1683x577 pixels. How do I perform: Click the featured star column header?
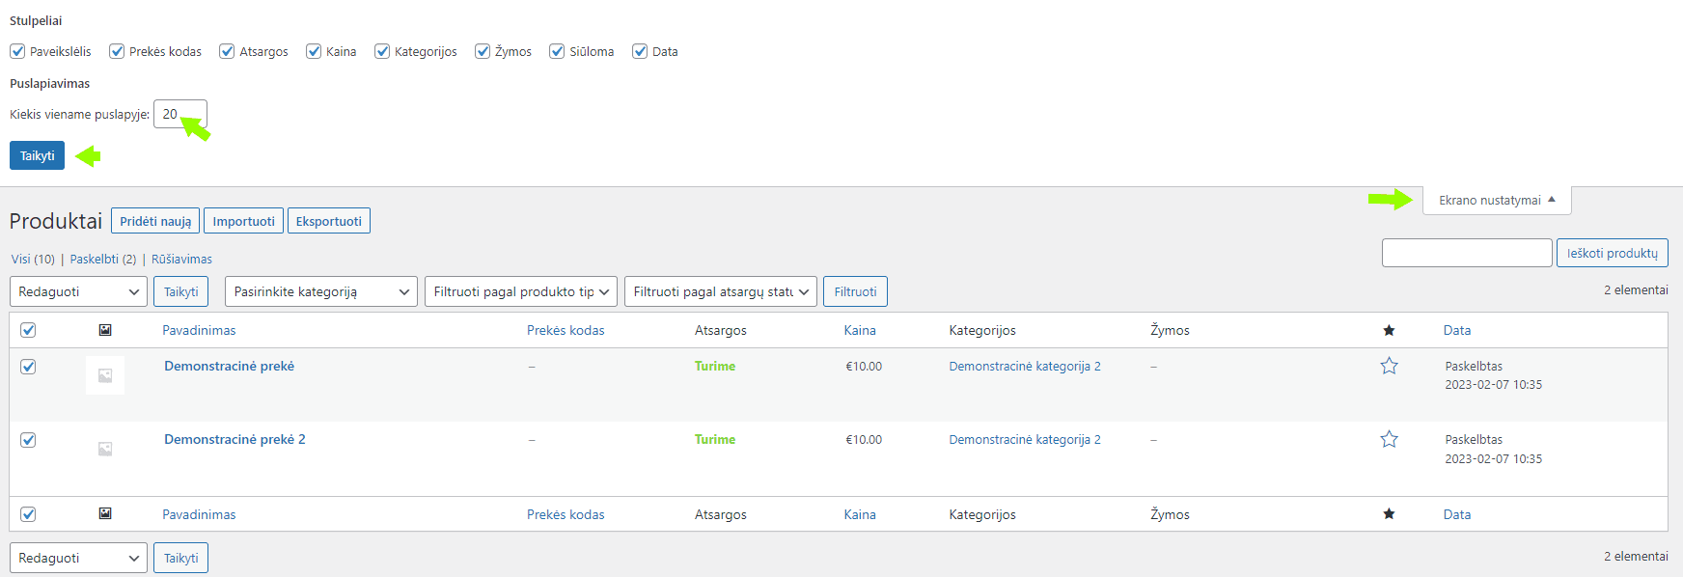pos(1389,330)
